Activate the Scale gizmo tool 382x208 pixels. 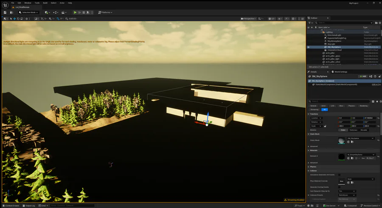[22, 19]
